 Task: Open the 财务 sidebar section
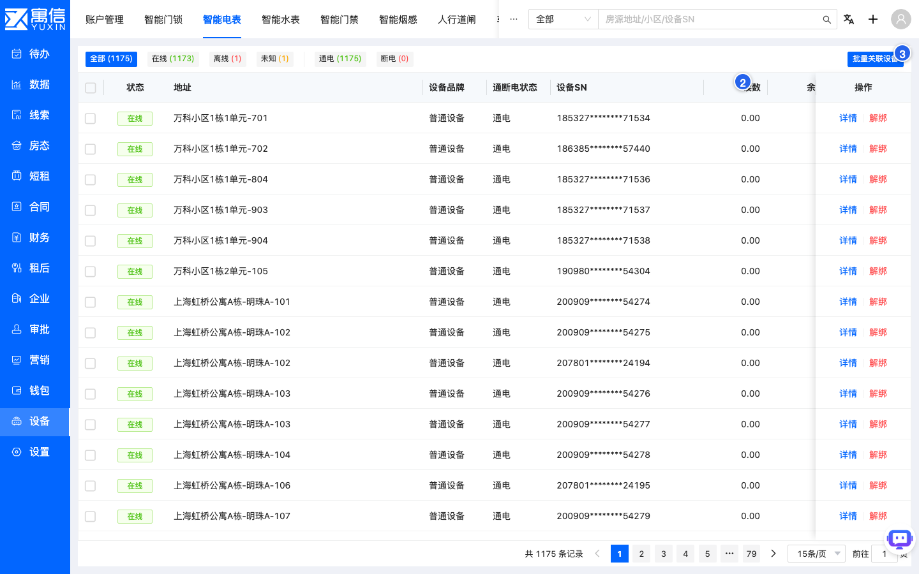(34, 237)
